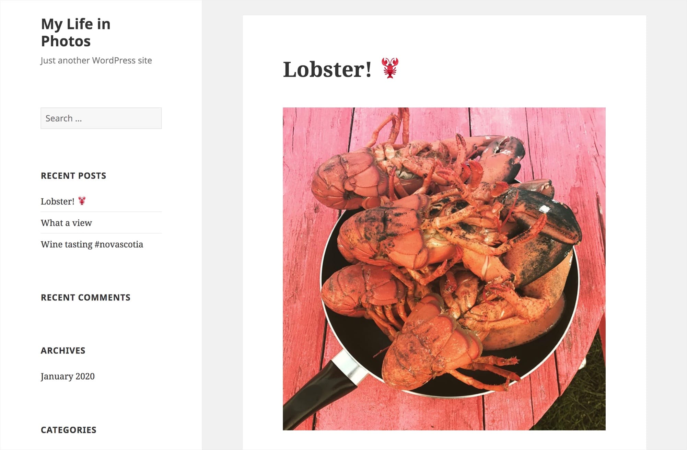687x450 pixels.
Task: Open the 'My Life in Photos' site title
Action: (x=75, y=32)
